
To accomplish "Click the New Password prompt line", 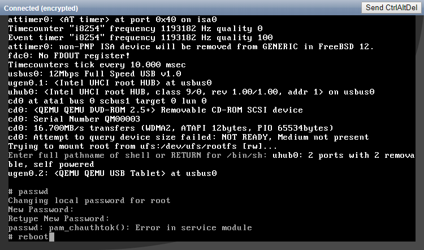I will 36,210.
